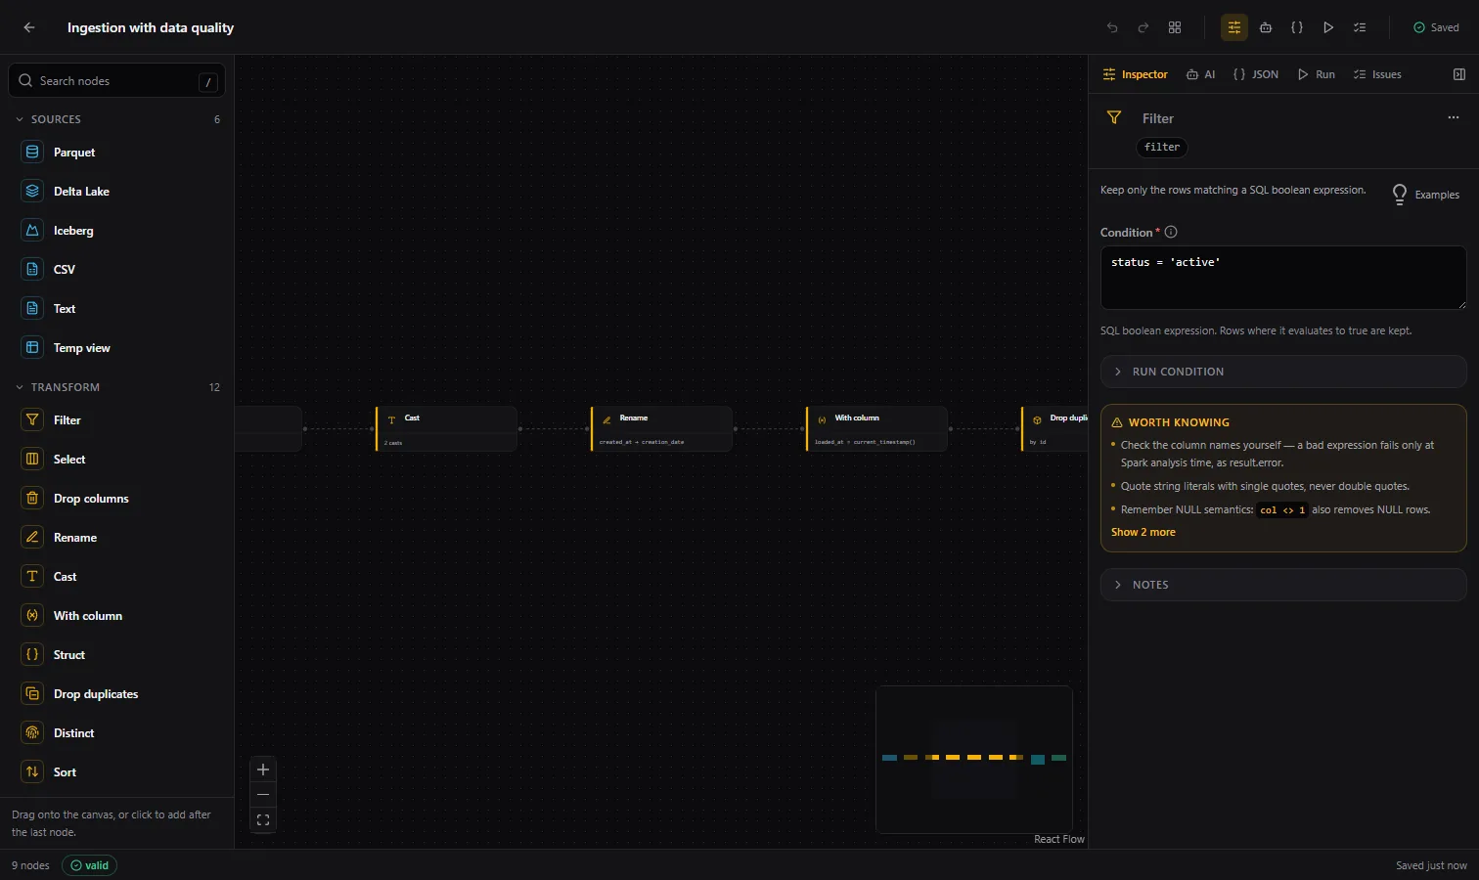
Task: Zoom in on the canvas with the plus button
Action: tap(263, 770)
